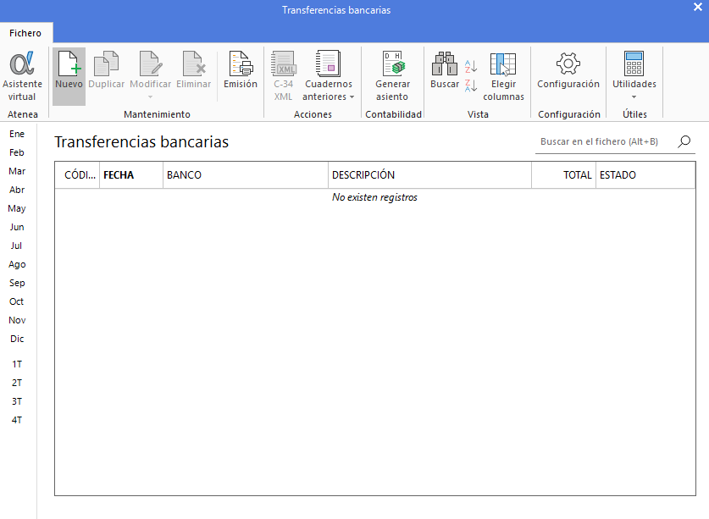Open the Emisión print icon
The image size is (709, 519).
[240, 63]
